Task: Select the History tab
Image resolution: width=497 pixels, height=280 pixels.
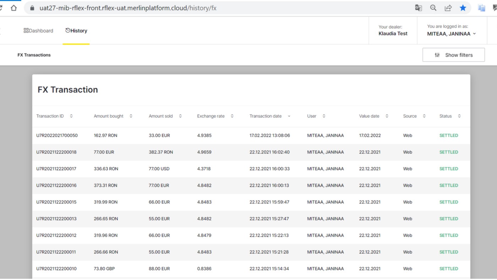Action: pos(76,31)
